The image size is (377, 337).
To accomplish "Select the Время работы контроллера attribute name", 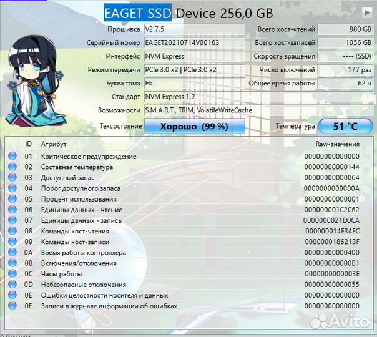I will click(x=84, y=252).
